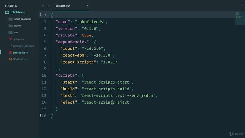Click the "react-dom" dependency key
This screenshot has height=138, width=245.
[73, 56]
